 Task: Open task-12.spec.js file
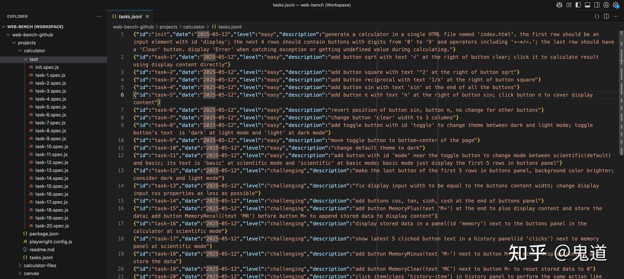pyautogui.click(x=53, y=162)
